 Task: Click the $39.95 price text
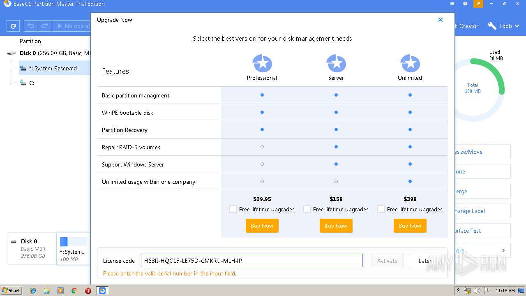tap(262, 199)
